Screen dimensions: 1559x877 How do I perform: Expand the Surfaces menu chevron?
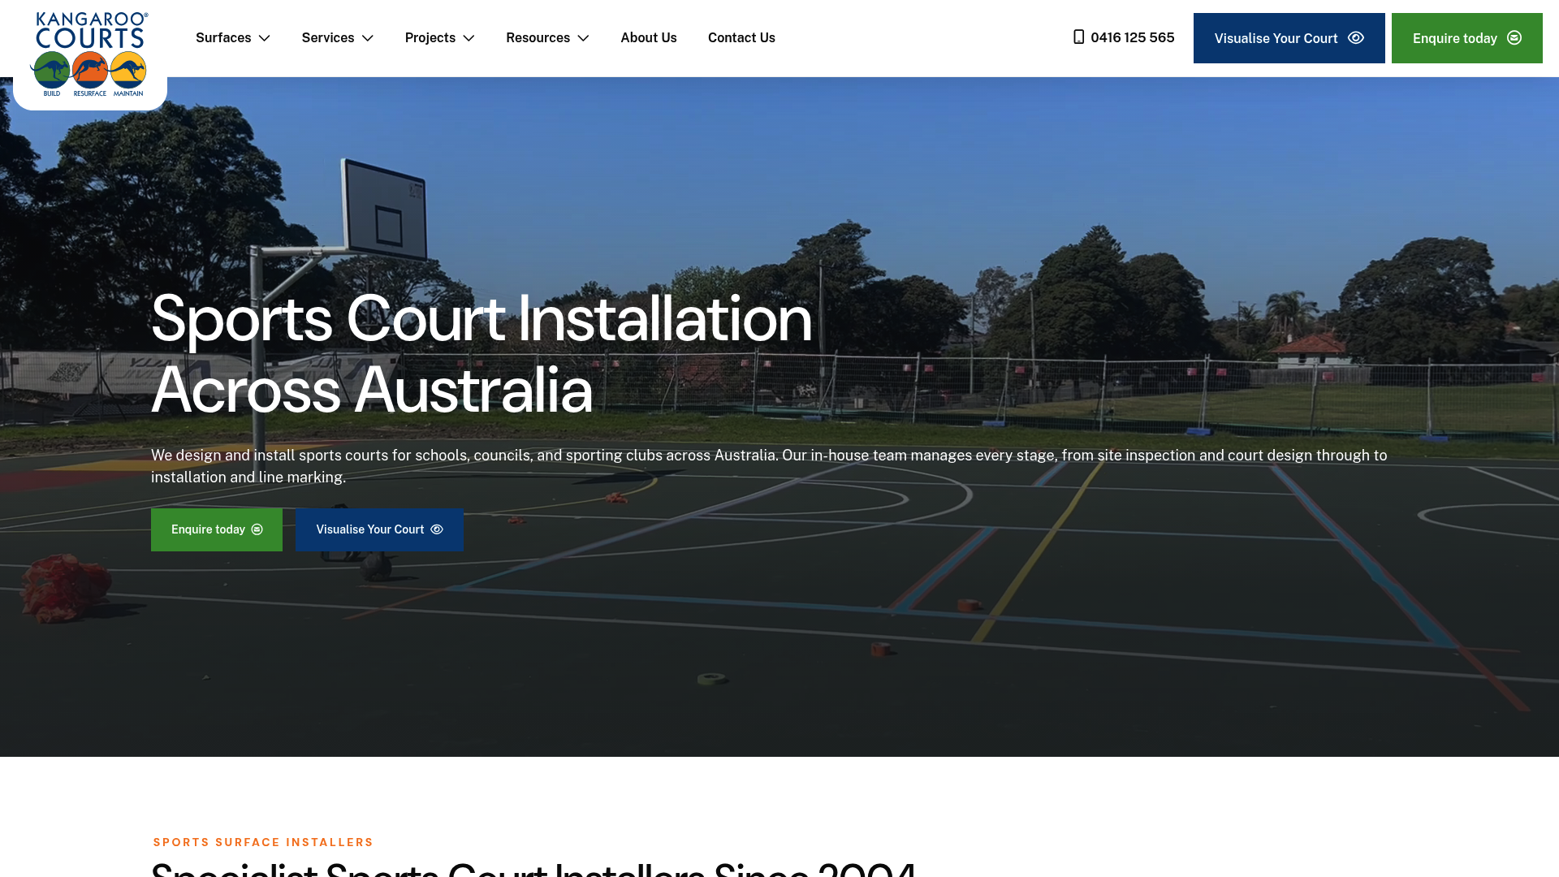pos(264,38)
